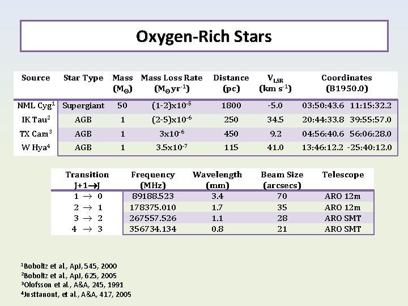Select the '1 → 0' transition row label
The height and width of the screenshot is (306, 408).
88,196
